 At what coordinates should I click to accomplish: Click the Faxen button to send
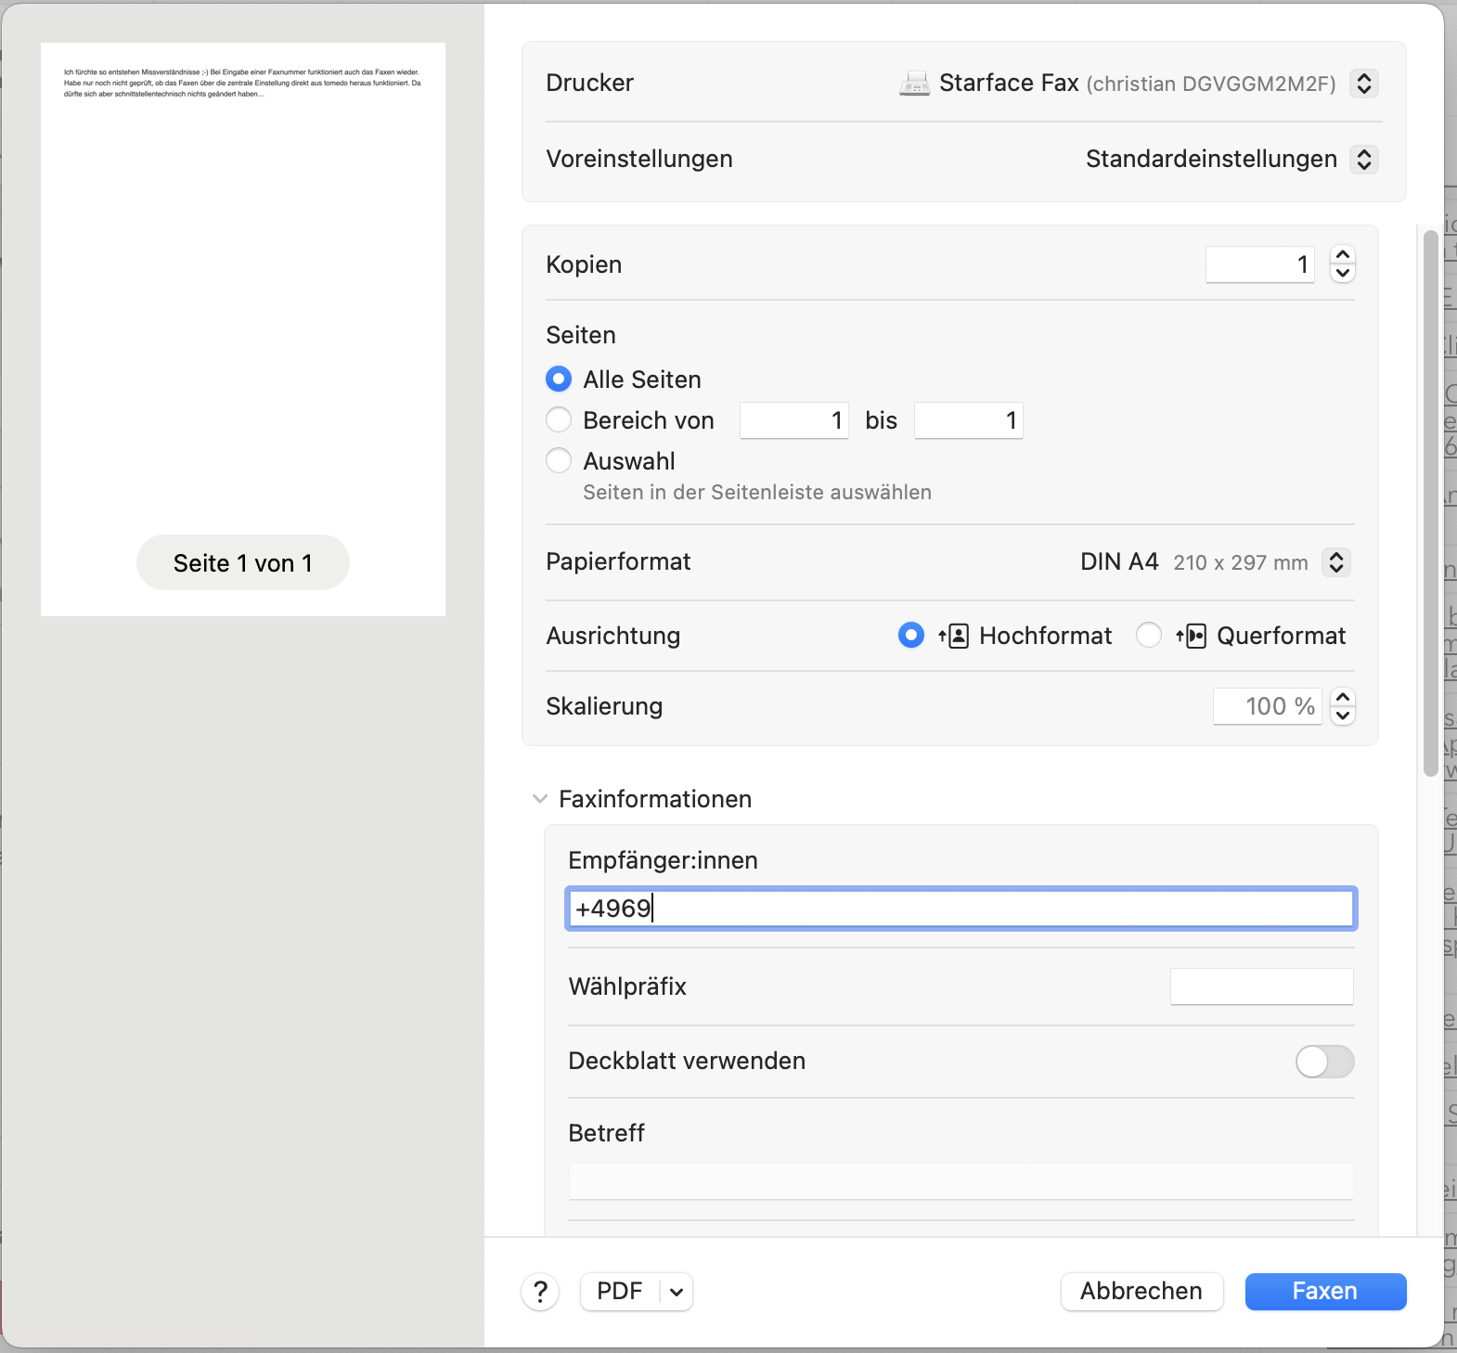[1325, 1292]
